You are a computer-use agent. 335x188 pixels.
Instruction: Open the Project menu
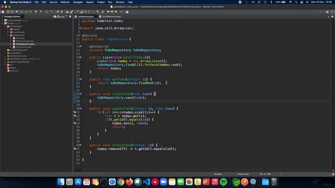pyautogui.click(x=101, y=2)
